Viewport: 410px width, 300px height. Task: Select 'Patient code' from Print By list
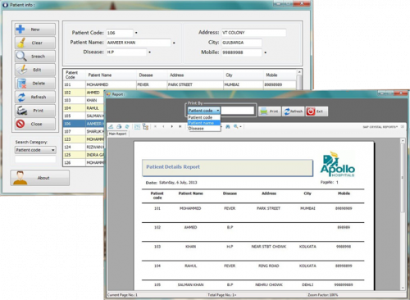click(x=204, y=117)
